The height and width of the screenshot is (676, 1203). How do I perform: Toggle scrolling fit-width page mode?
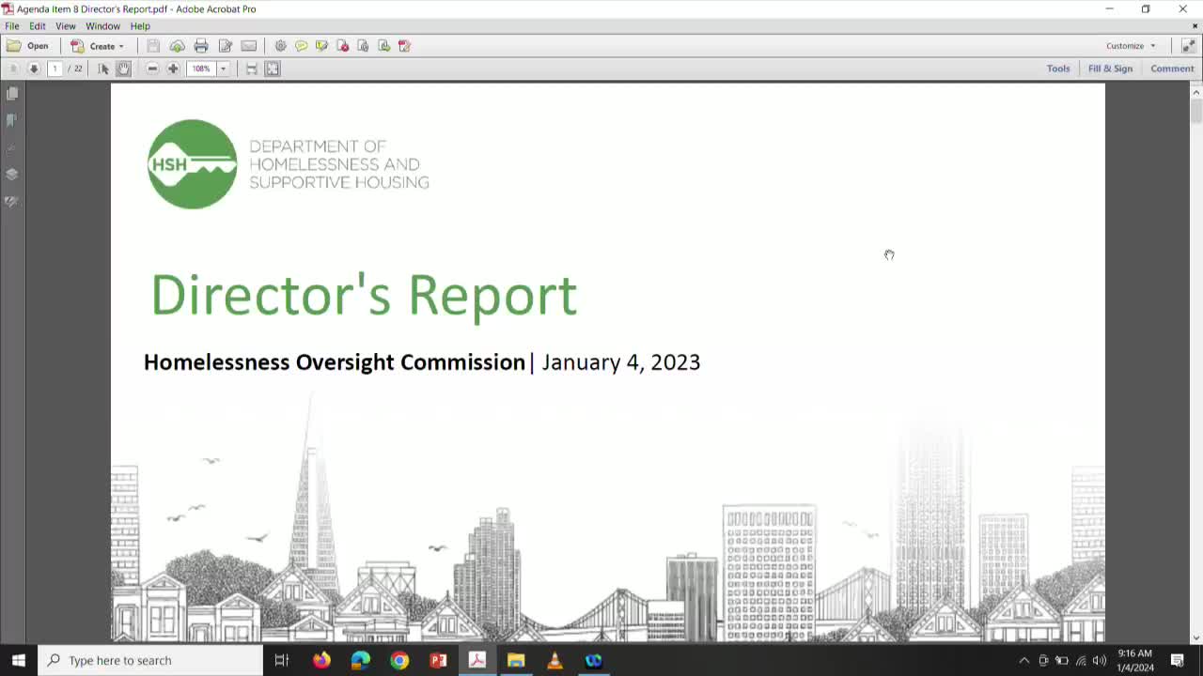252,69
